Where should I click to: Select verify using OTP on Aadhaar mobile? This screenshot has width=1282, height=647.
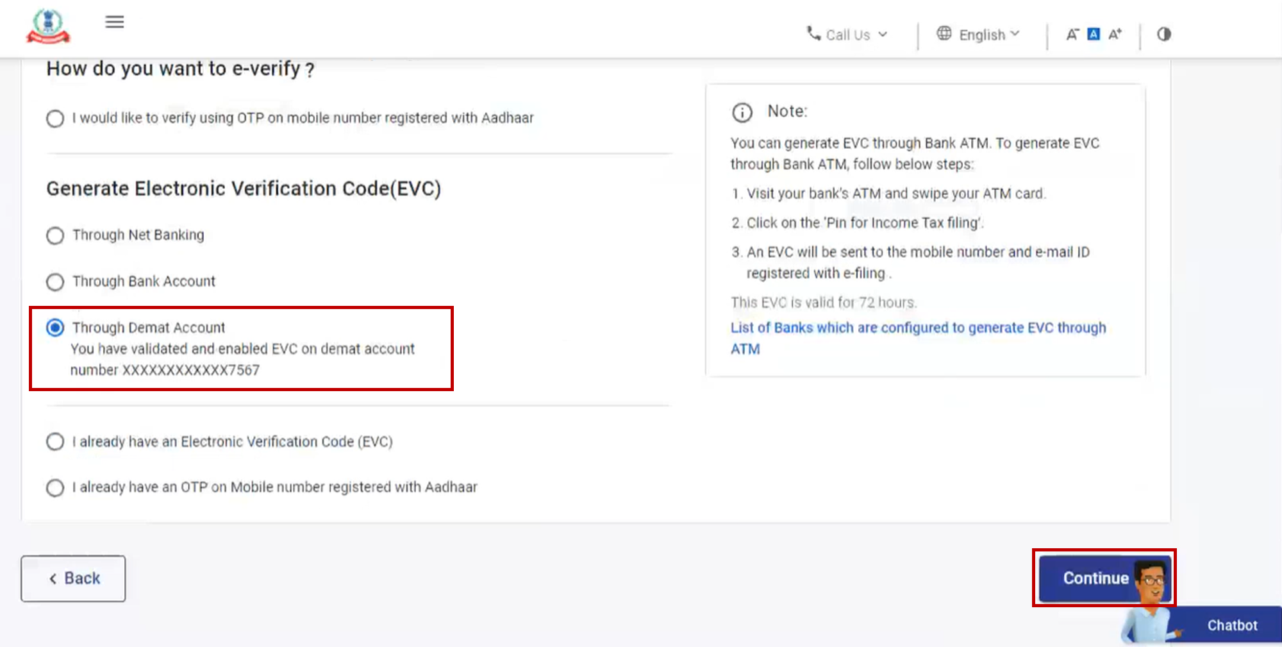[x=54, y=119]
